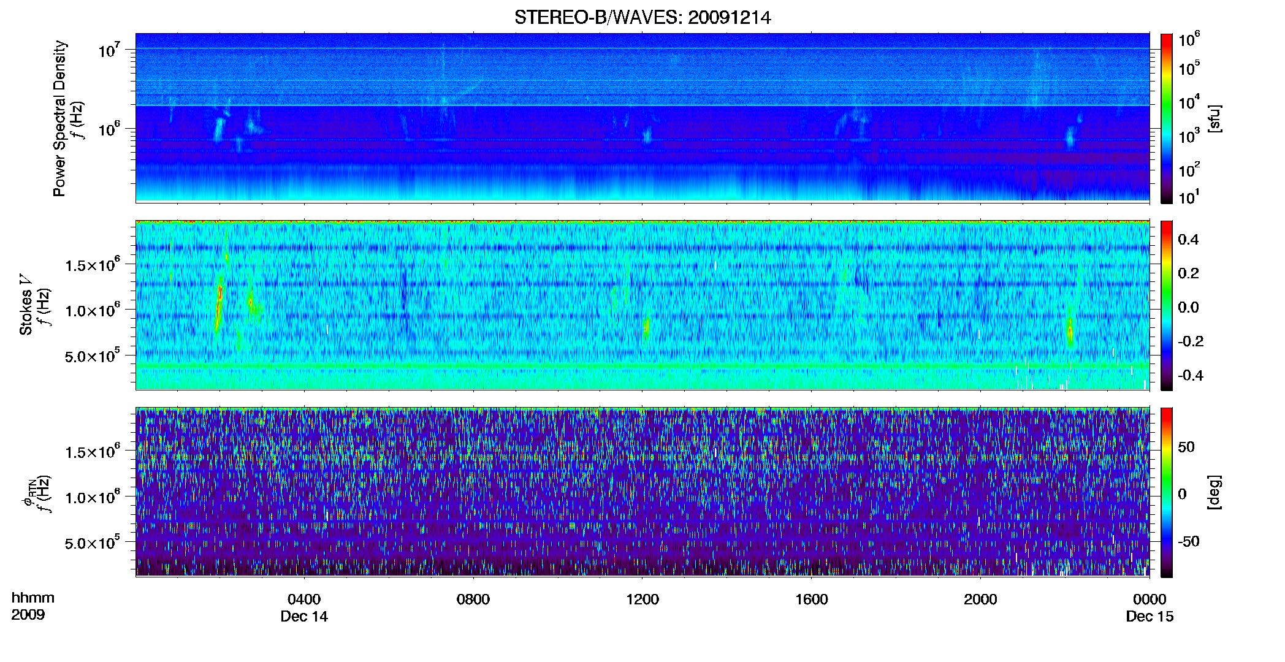
Task: Click the STEREO-B/WAVES: 20091214 plot title
Action: [x=642, y=17]
